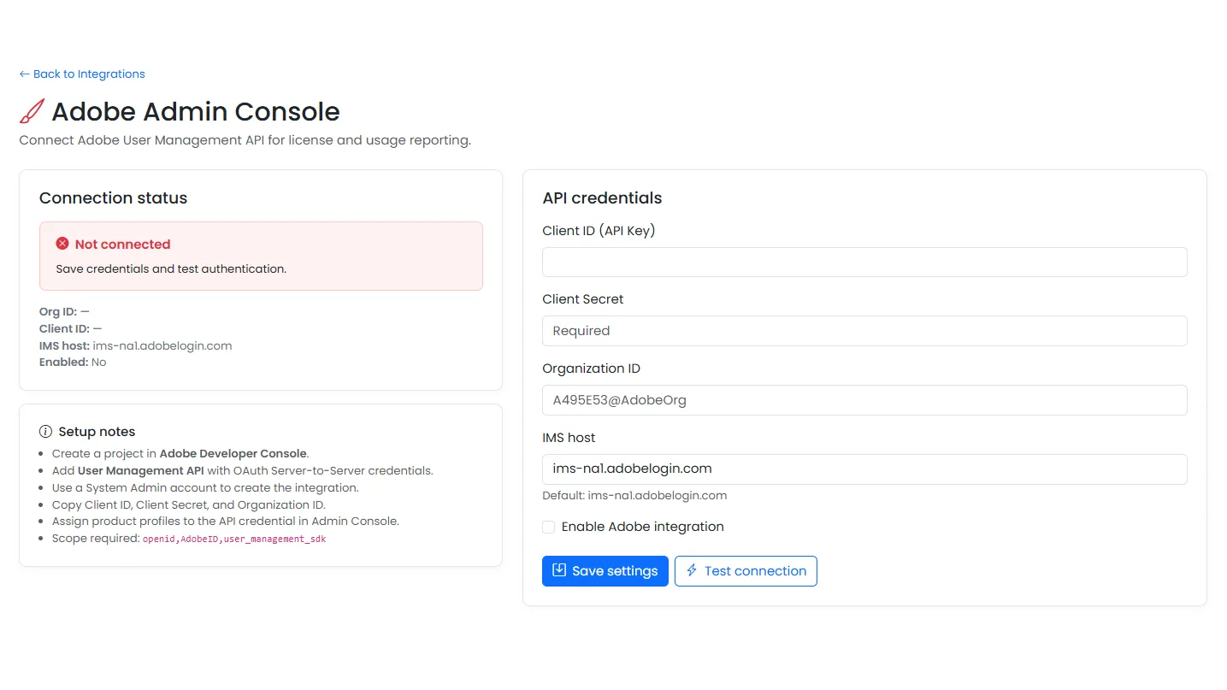
Task: Click the System Admin account setup note
Action: (205, 488)
